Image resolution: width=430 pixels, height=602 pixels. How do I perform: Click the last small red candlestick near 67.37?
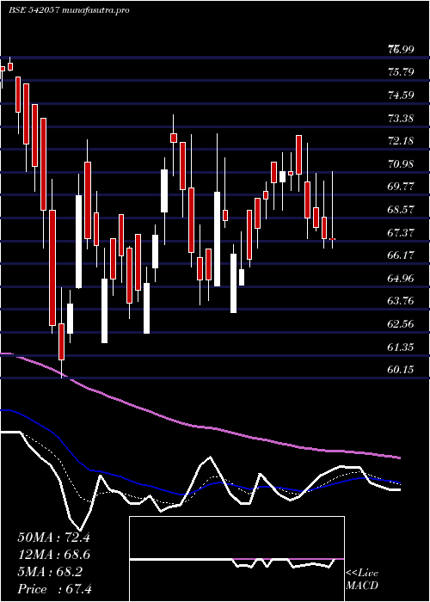tap(332, 239)
